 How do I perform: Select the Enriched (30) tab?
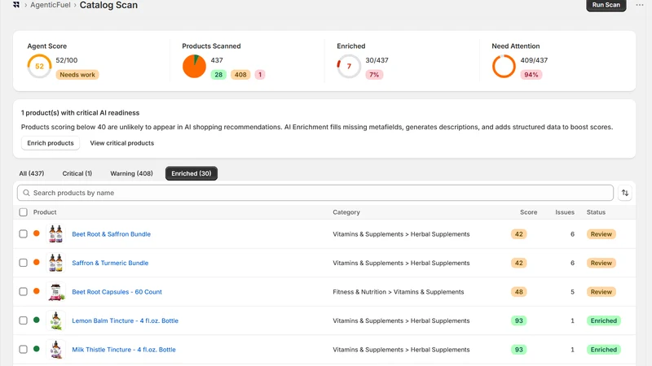[x=192, y=173]
